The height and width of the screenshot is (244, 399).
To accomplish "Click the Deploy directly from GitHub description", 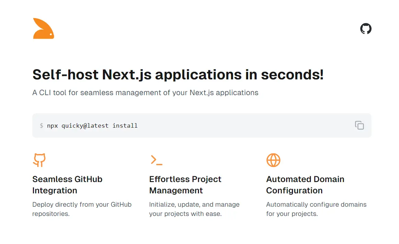I will [82, 209].
